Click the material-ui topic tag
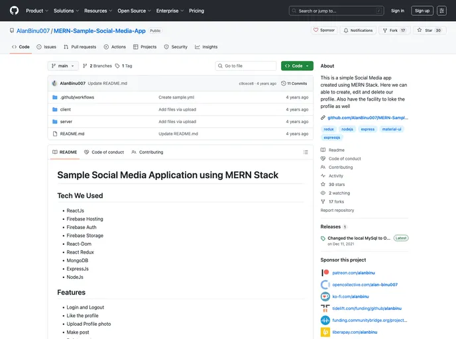This screenshot has height=339, width=456. pos(392,129)
